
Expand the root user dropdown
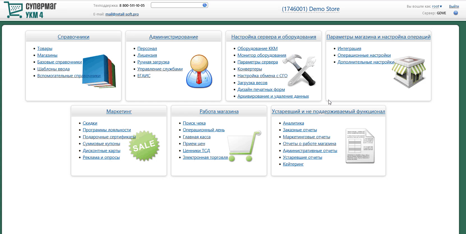click(437, 6)
